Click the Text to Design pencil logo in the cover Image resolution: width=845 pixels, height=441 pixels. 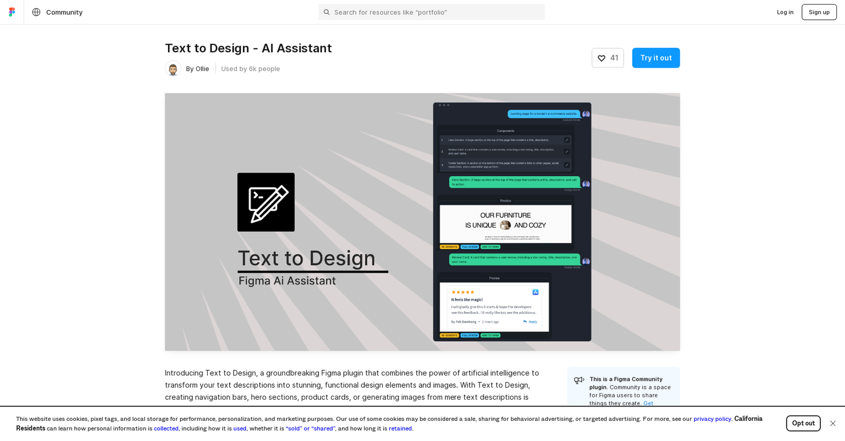pos(266,202)
